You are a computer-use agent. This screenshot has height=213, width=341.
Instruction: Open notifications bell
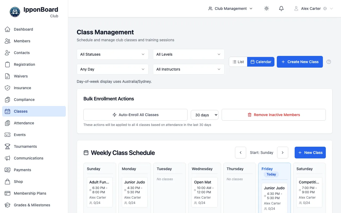click(x=281, y=9)
